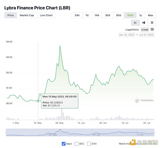Select the Logarithmic scale option
This screenshot has height=148, width=161.
(x=132, y=30)
